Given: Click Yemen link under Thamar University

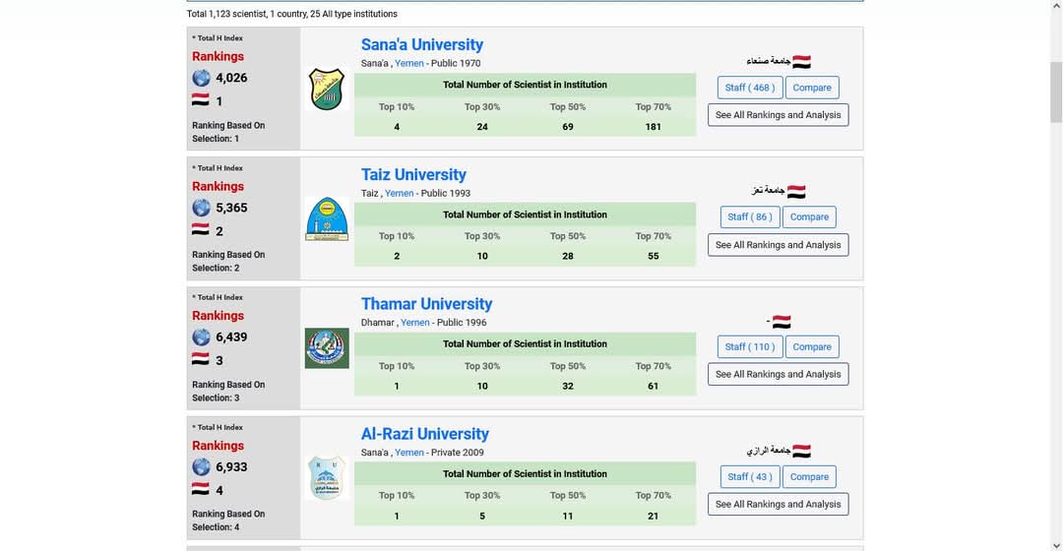Looking at the screenshot, I should [415, 323].
